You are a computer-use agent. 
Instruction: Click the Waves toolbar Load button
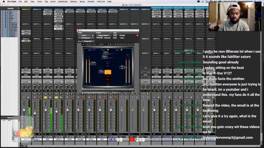coord(125,44)
